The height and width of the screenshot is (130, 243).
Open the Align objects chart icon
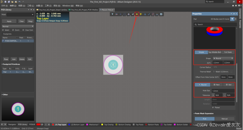pyautogui.click(x=129, y=14)
